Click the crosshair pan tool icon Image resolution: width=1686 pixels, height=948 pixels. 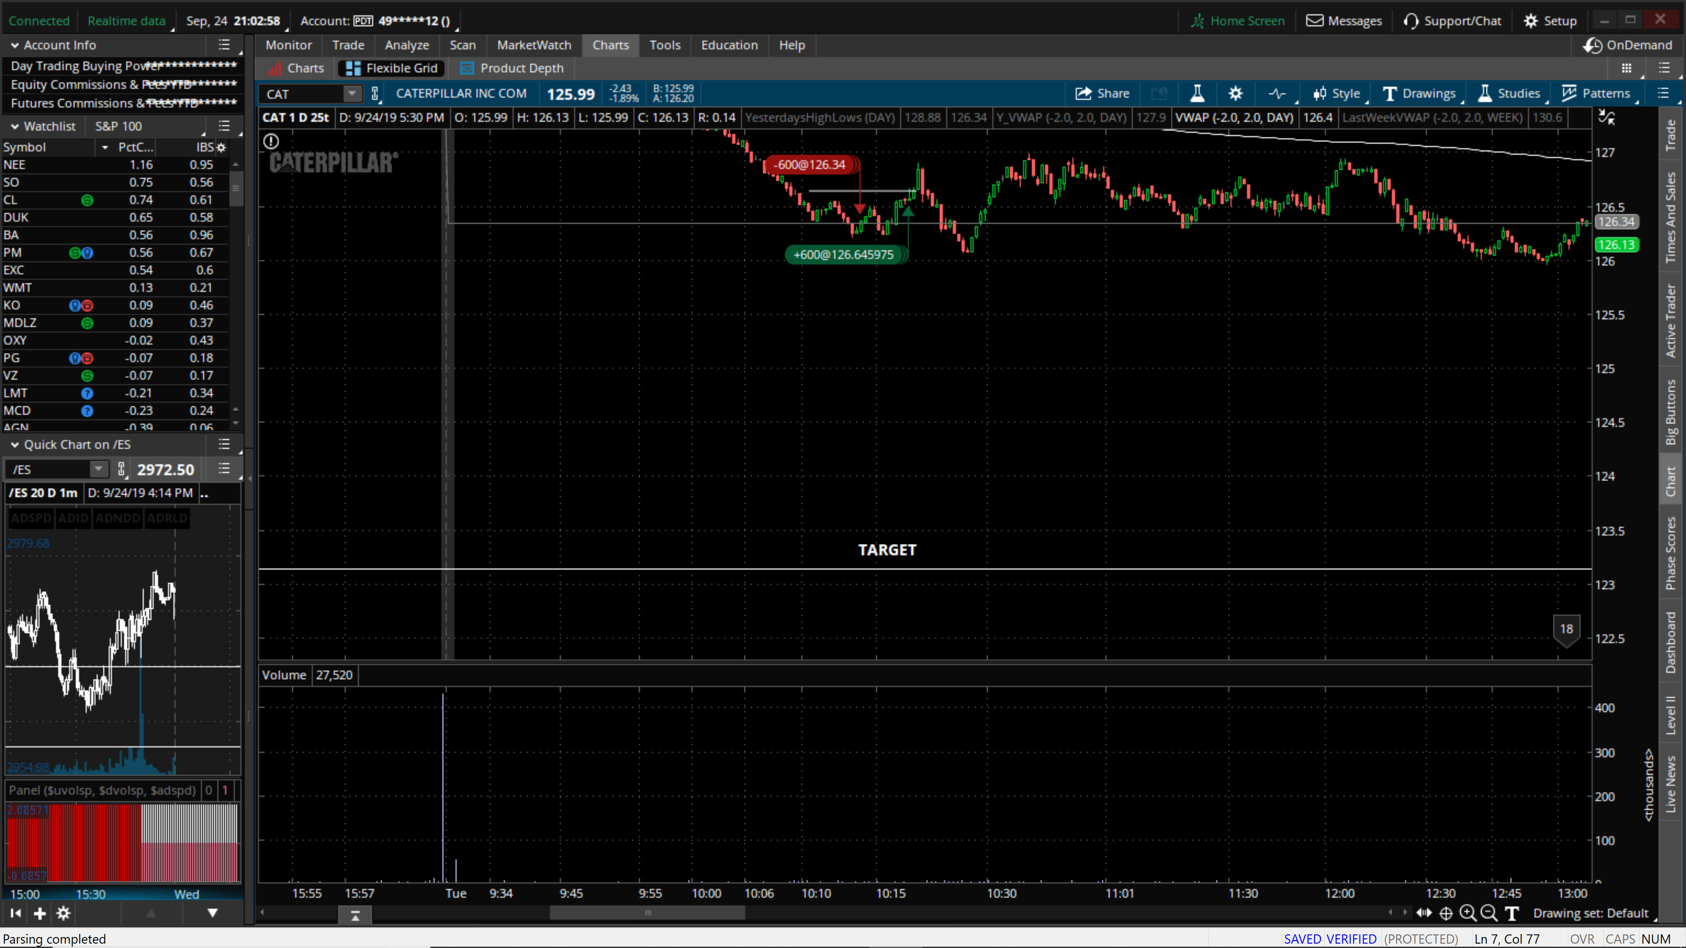point(1446,913)
